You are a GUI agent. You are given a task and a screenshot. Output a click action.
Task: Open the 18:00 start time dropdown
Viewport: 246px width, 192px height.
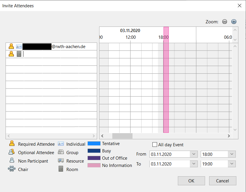231,154
